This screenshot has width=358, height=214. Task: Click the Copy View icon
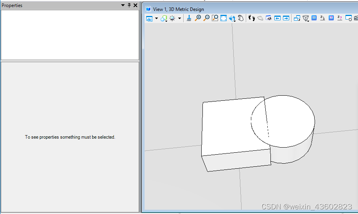coord(297,18)
